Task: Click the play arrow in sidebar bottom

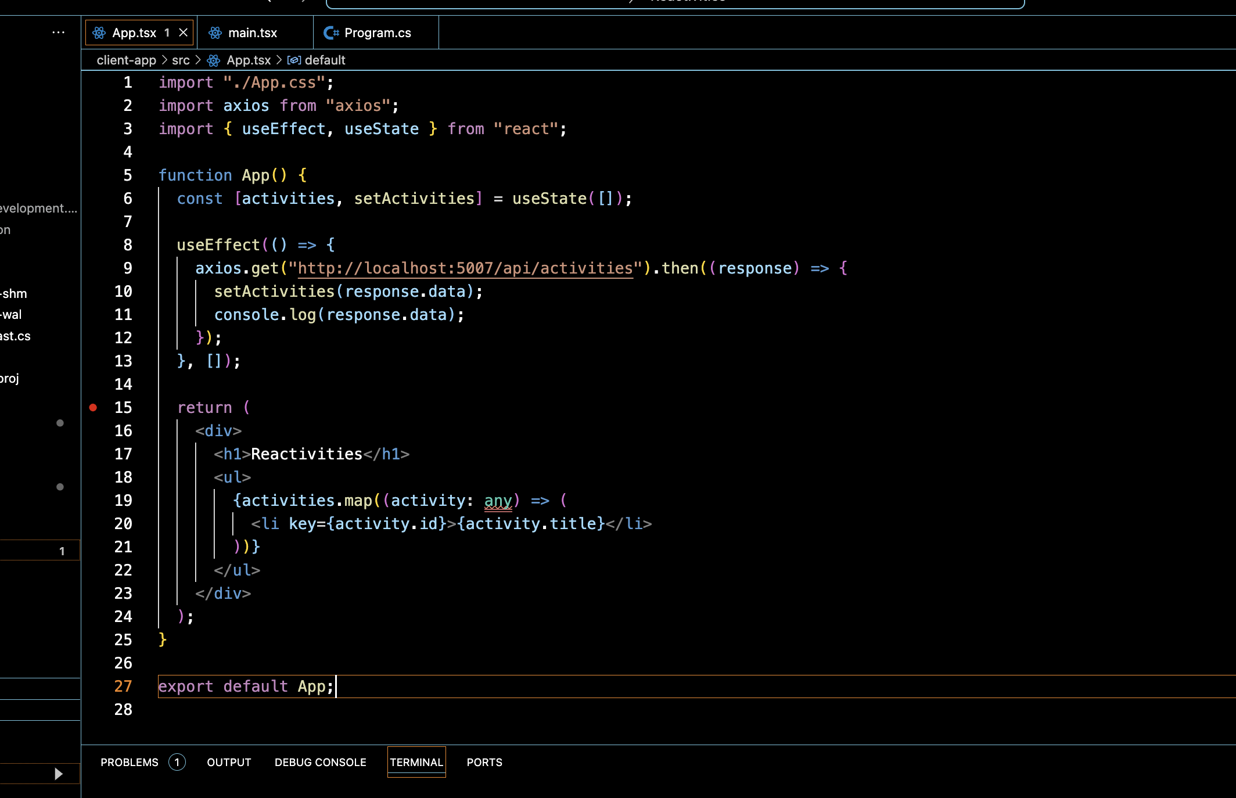Action: pyautogui.click(x=58, y=774)
